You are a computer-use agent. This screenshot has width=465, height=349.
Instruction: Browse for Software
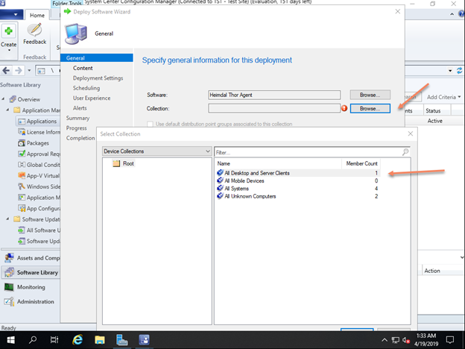[370, 95]
